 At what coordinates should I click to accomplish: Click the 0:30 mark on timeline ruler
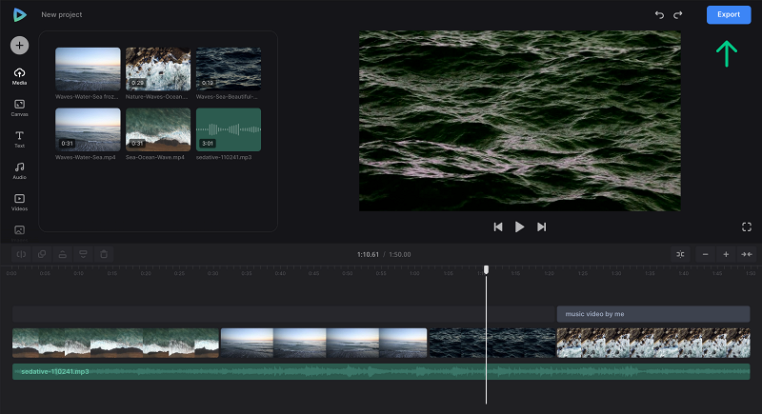point(212,273)
